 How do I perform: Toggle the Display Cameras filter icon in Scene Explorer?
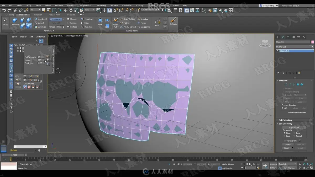(x=11, y=57)
